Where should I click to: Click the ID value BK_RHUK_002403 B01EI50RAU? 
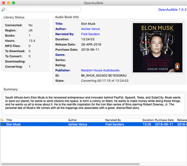pyautogui.click(x=104, y=76)
